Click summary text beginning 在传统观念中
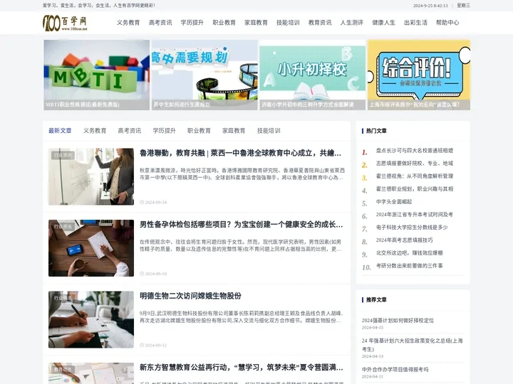This screenshot has height=384, width=513. 241,245
